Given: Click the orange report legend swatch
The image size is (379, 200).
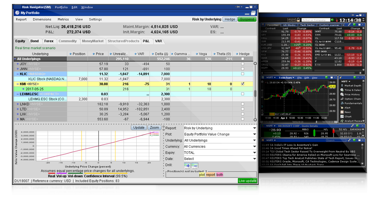Looking at the screenshot, I should pyautogui.click(x=211, y=175).
